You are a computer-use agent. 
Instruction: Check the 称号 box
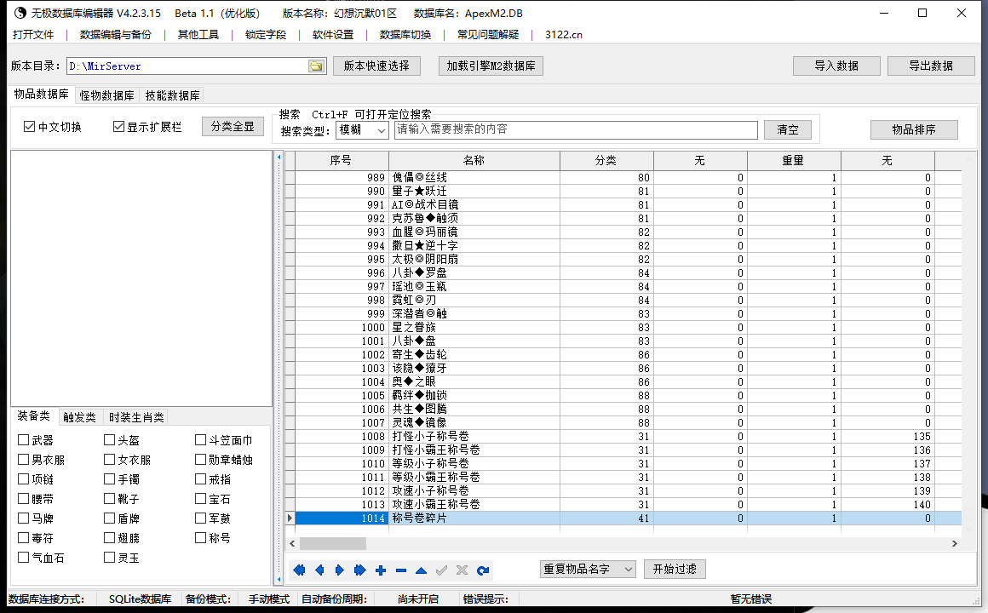coord(200,537)
